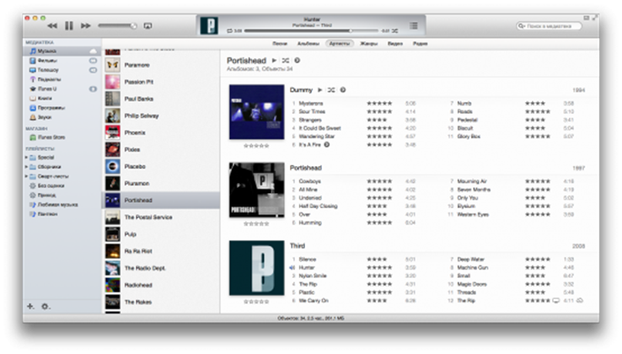Open the Radio tab
Viewport: 622px width, 354px height.
tap(420, 44)
